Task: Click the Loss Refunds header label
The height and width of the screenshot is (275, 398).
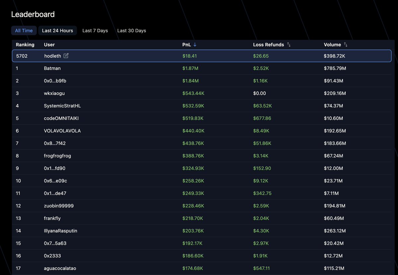Action: click(269, 45)
